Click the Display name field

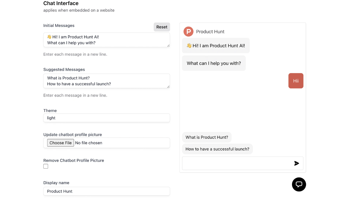(106, 191)
